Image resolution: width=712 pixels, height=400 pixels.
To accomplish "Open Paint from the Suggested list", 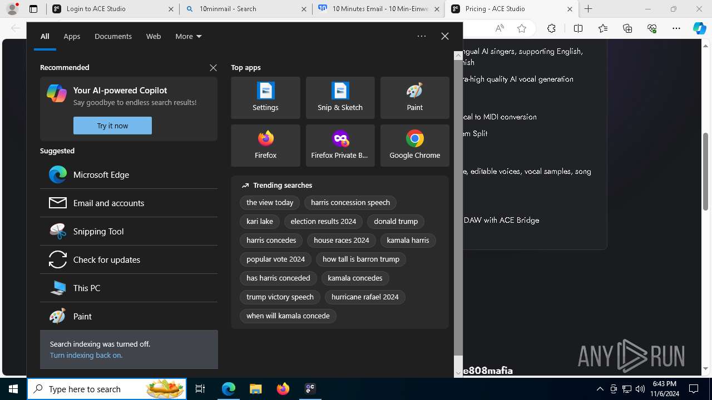I will (128, 316).
